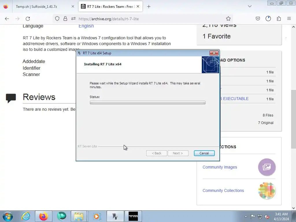296x222 pixels.
Task: Click the 1 Favorite text
Action: (217, 36)
